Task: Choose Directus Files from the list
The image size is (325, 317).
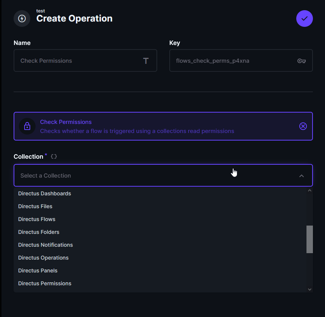Action: (x=160, y=206)
